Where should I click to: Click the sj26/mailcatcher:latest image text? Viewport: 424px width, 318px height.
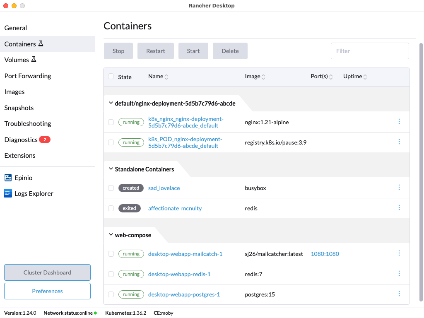[x=274, y=254]
